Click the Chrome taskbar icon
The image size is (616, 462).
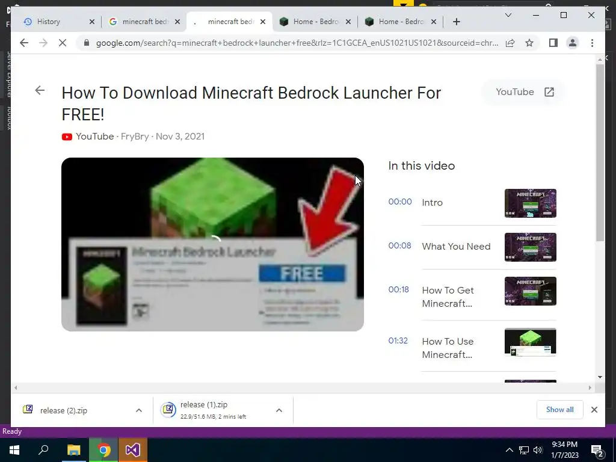pyautogui.click(x=103, y=450)
